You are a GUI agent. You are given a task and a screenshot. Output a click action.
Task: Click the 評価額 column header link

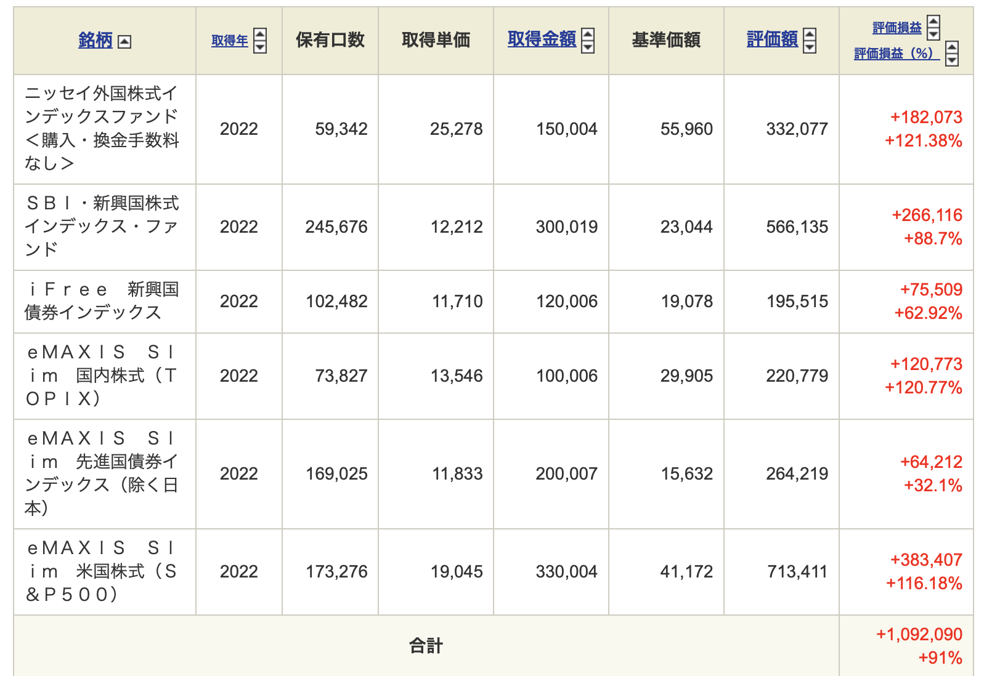(771, 39)
